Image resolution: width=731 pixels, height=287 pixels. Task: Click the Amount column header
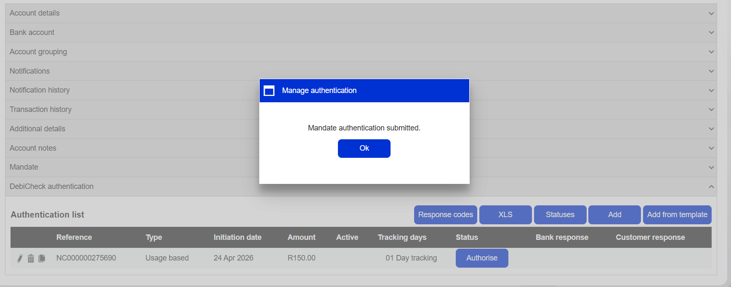click(301, 237)
